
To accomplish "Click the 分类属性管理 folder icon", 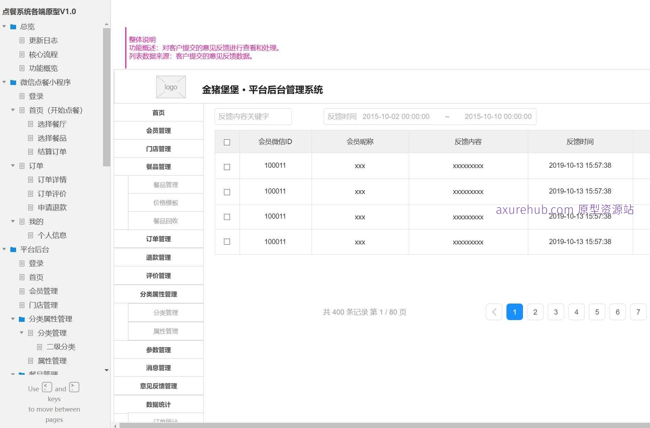I will 22,319.
